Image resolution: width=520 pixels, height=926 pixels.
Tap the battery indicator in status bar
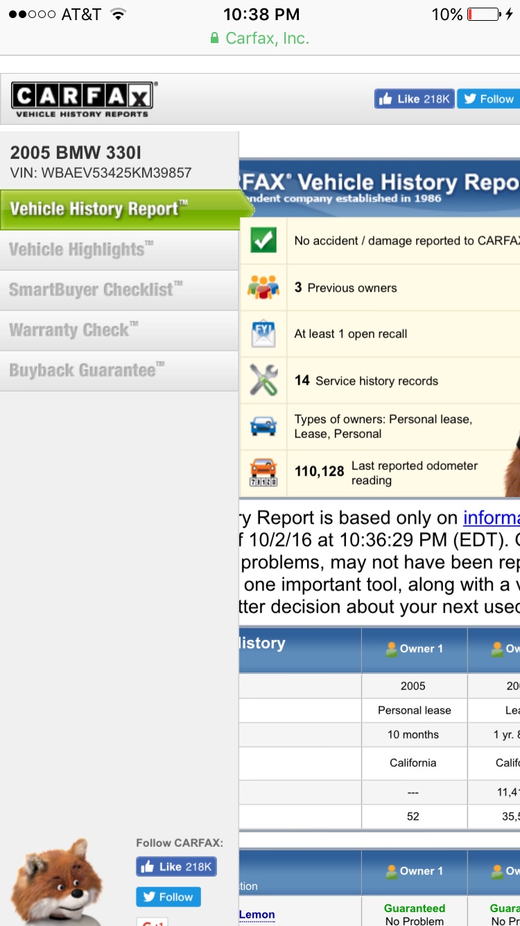coord(485,14)
